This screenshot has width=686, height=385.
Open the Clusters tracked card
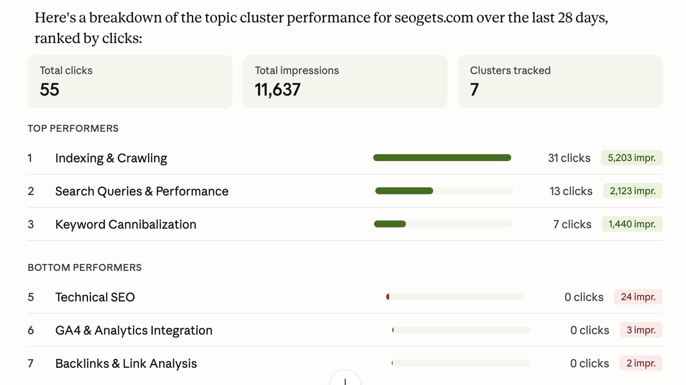(x=560, y=82)
